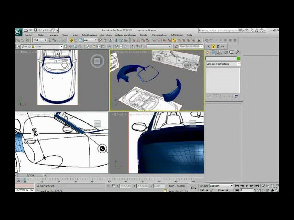Toggle the X axis constraint

pyautogui.click(x=208, y=46)
